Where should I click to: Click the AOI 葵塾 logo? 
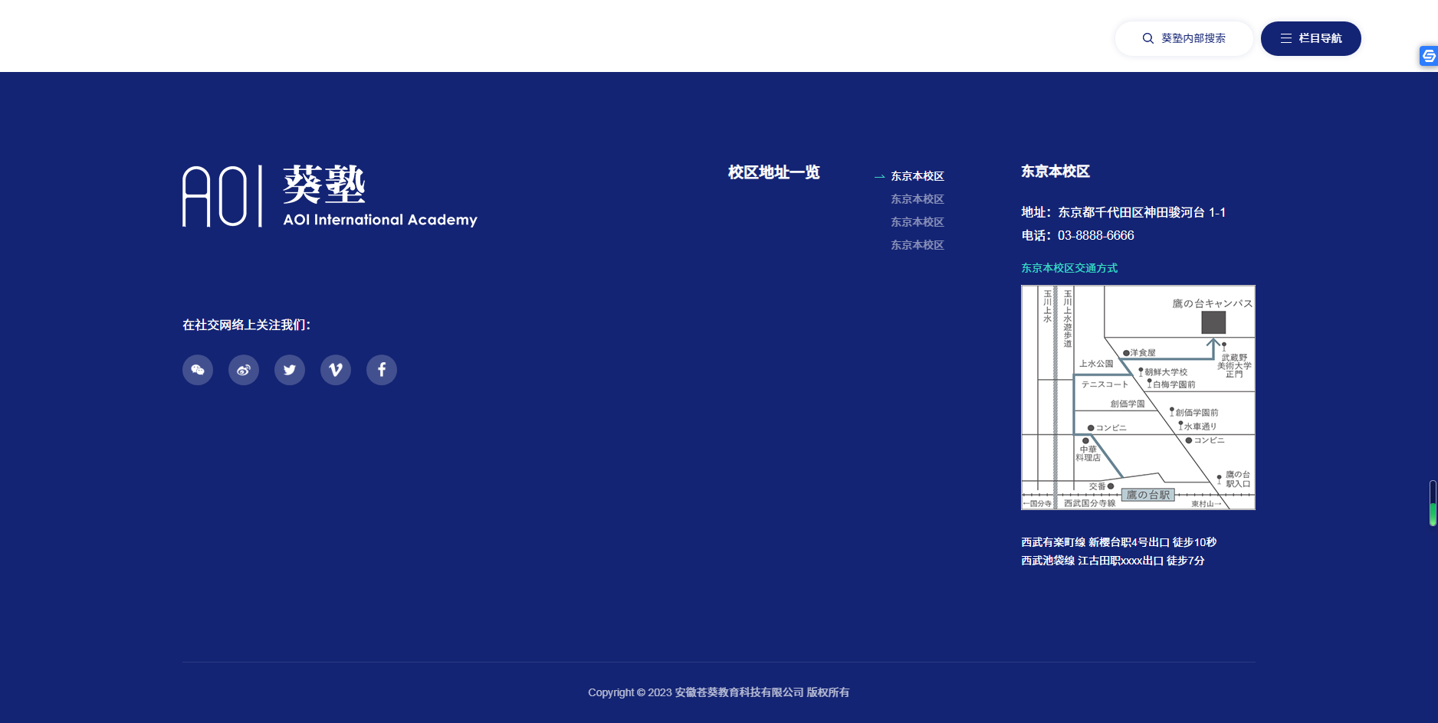330,196
